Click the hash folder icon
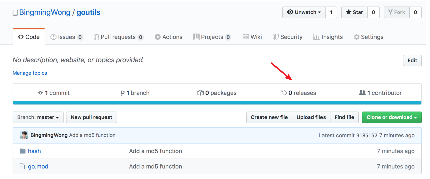This screenshot has height=179, width=430. 23,151
